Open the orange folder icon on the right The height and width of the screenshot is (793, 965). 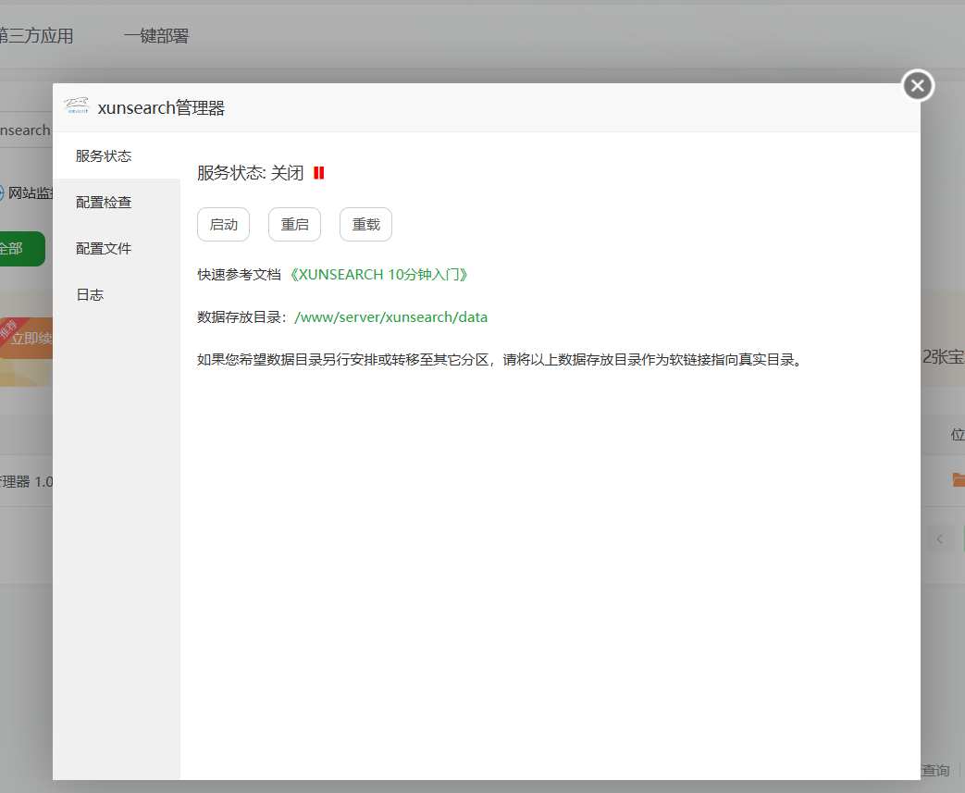click(959, 479)
